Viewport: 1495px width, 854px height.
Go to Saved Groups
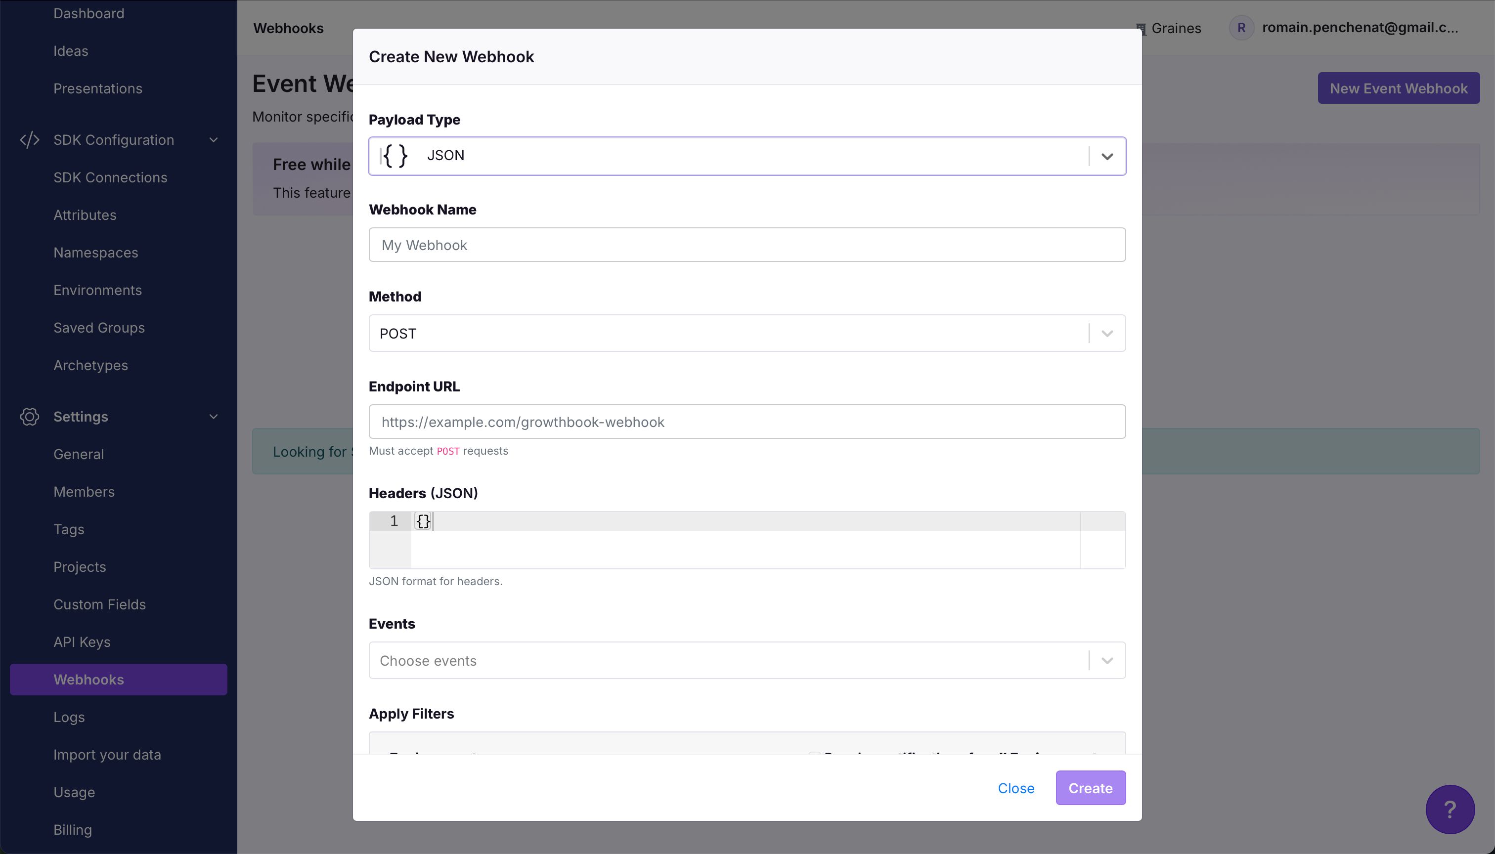(x=99, y=328)
